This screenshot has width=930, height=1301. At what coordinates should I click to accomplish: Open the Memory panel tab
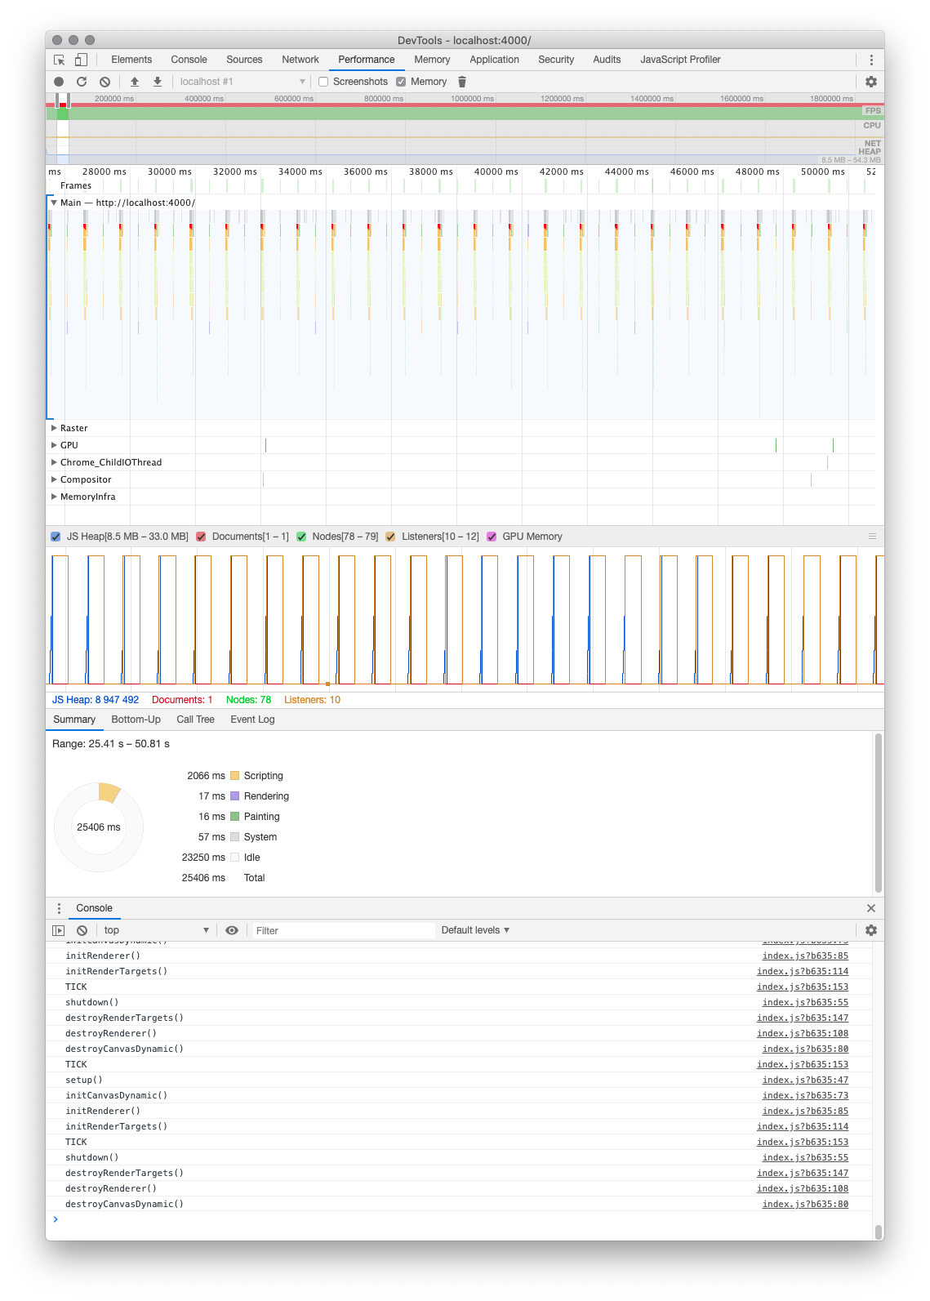coord(432,60)
